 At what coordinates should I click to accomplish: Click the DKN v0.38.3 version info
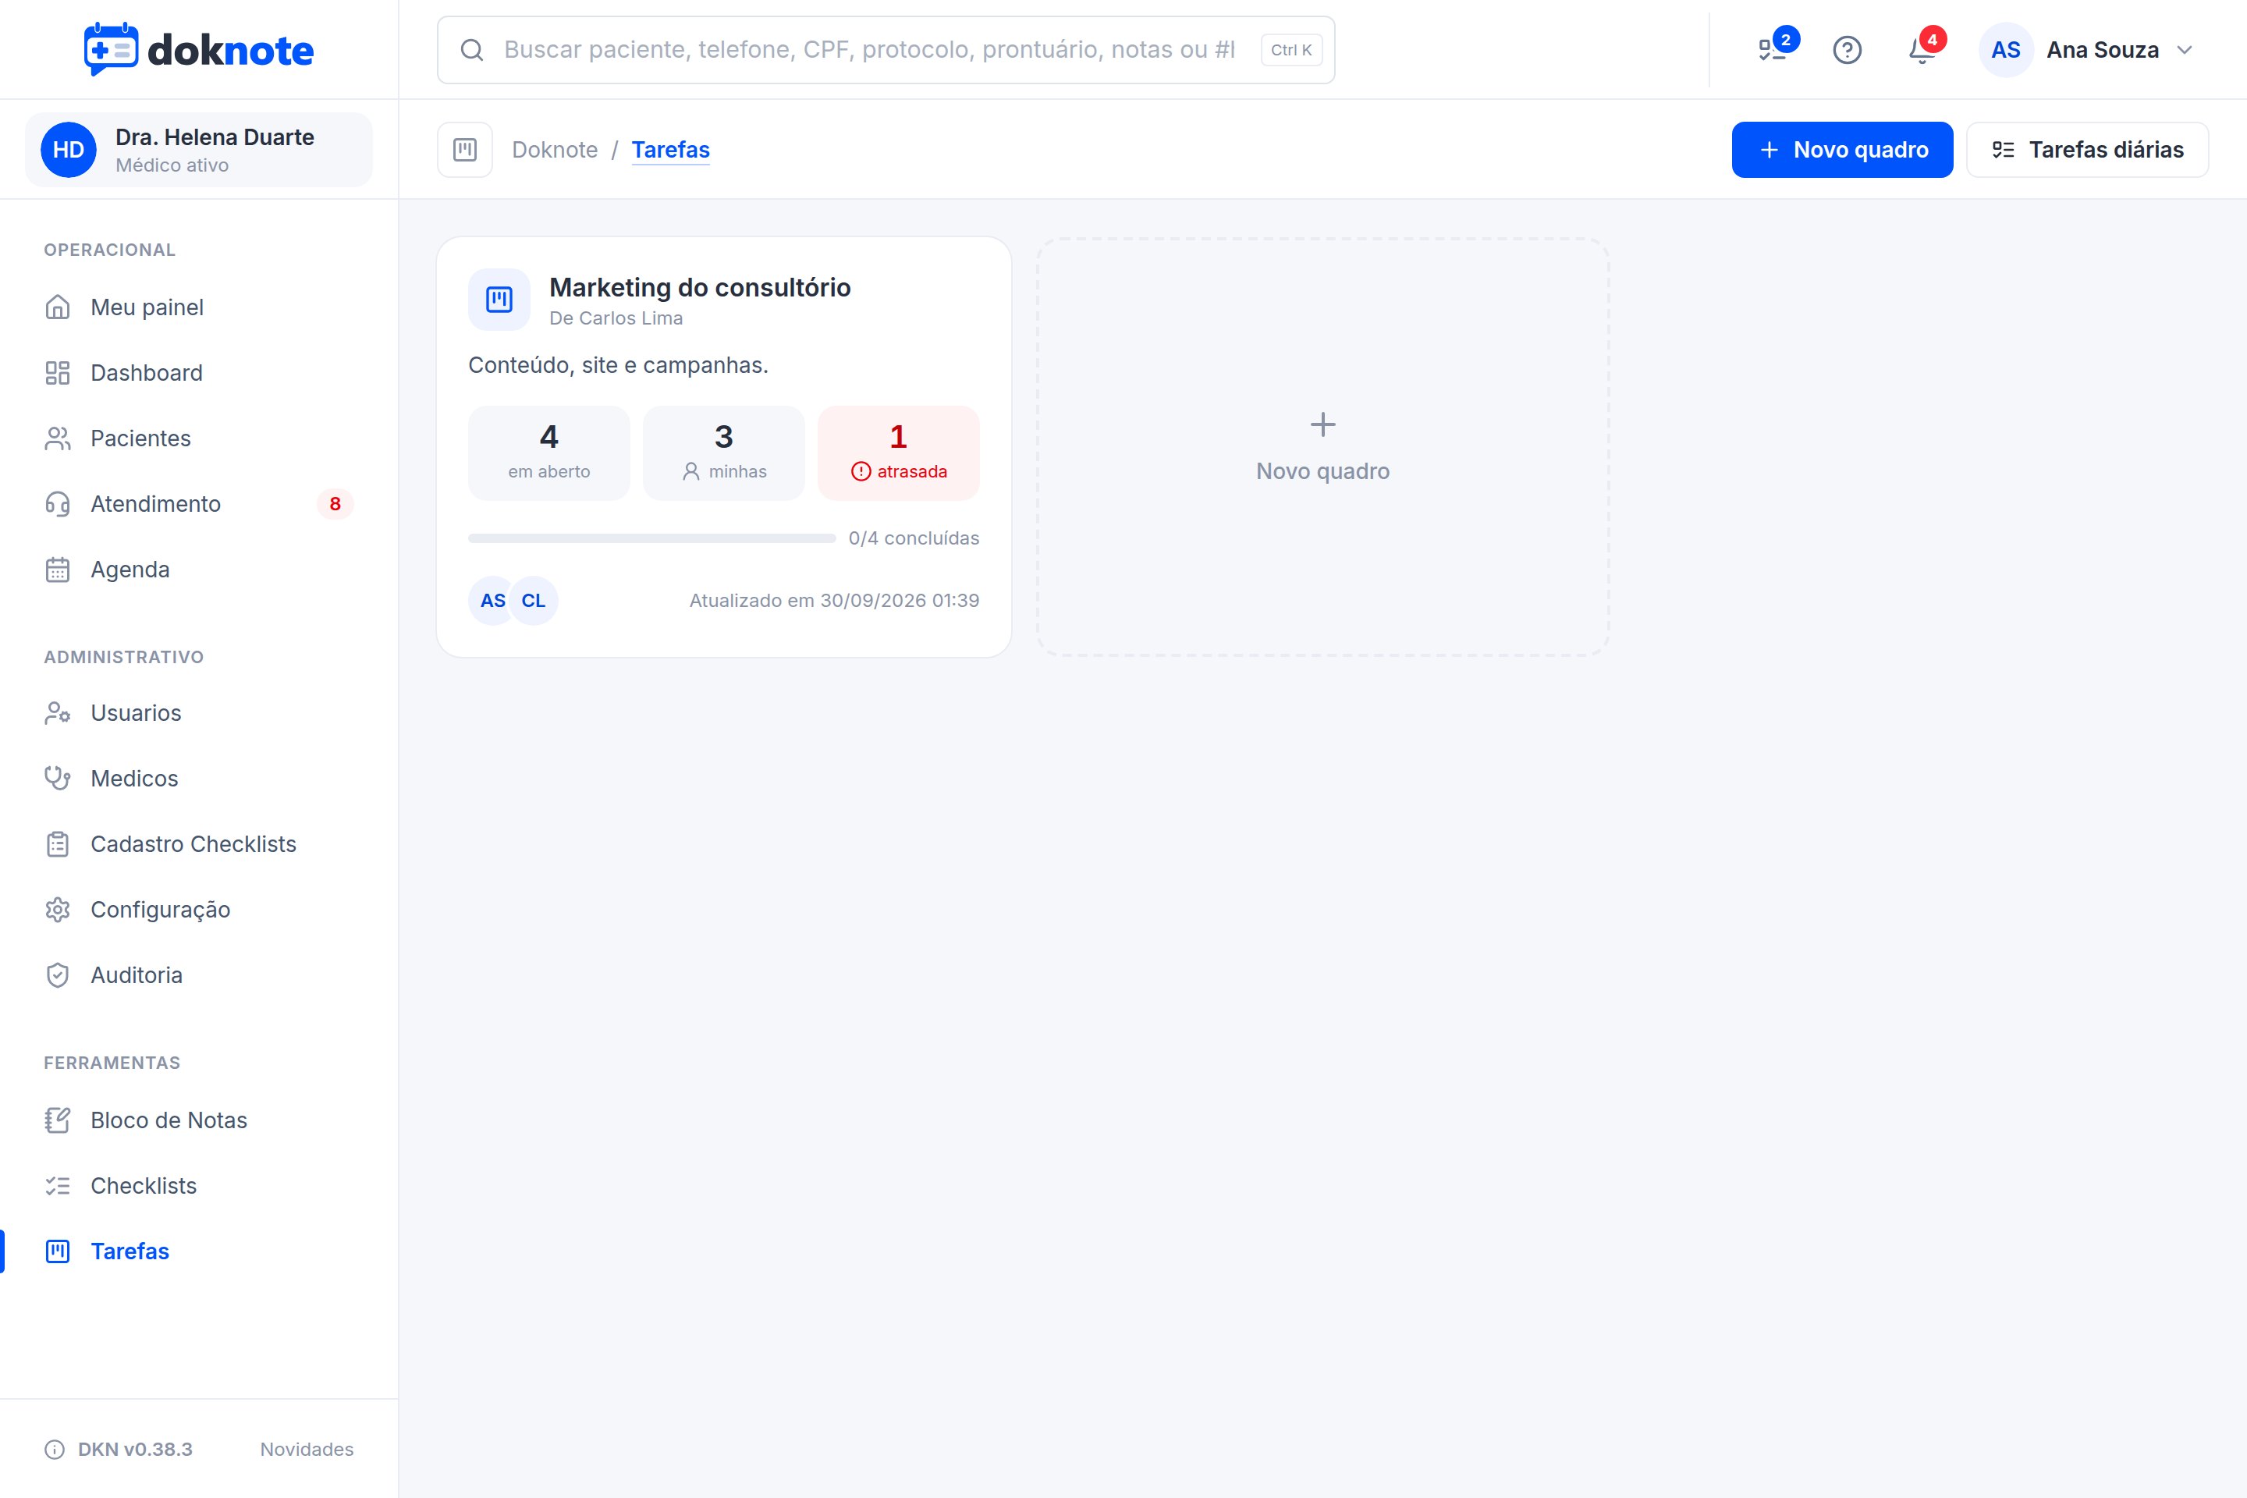(x=119, y=1450)
